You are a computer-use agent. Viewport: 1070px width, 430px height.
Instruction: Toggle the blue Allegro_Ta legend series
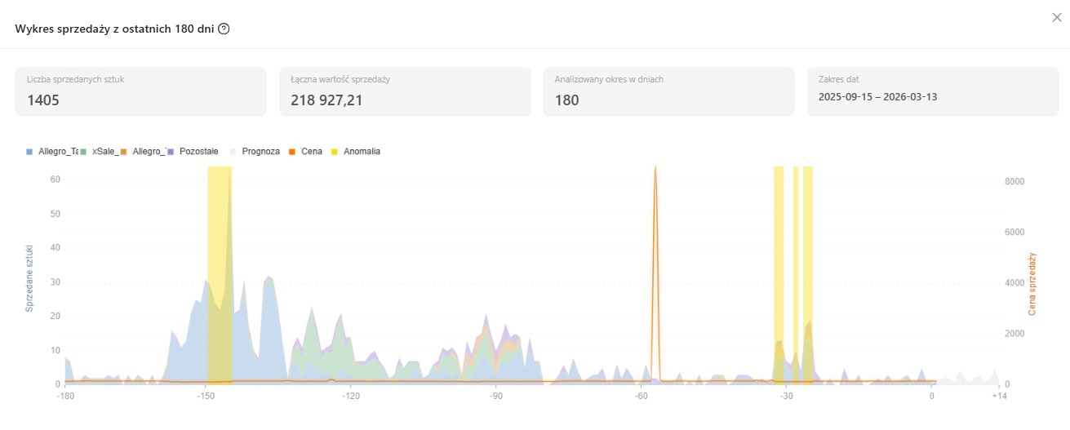click(54, 152)
